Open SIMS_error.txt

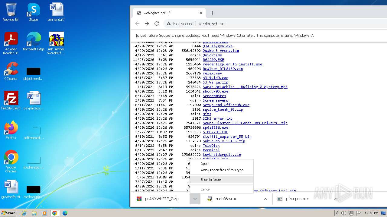pyautogui.click(x=217, y=118)
